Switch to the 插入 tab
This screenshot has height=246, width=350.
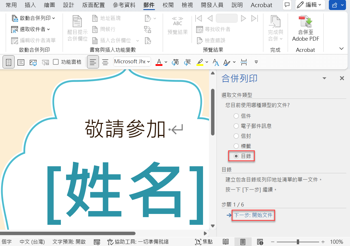tap(30, 5)
